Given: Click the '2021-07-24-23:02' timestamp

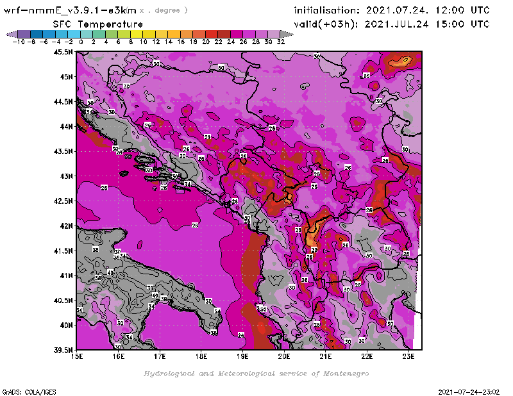Looking at the screenshot, I should click(x=469, y=392).
